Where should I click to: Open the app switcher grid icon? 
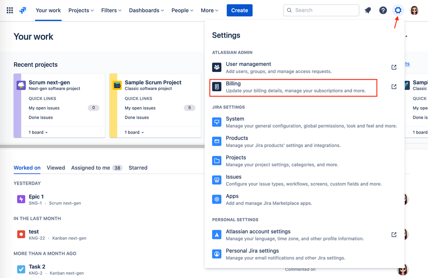pos(10,10)
